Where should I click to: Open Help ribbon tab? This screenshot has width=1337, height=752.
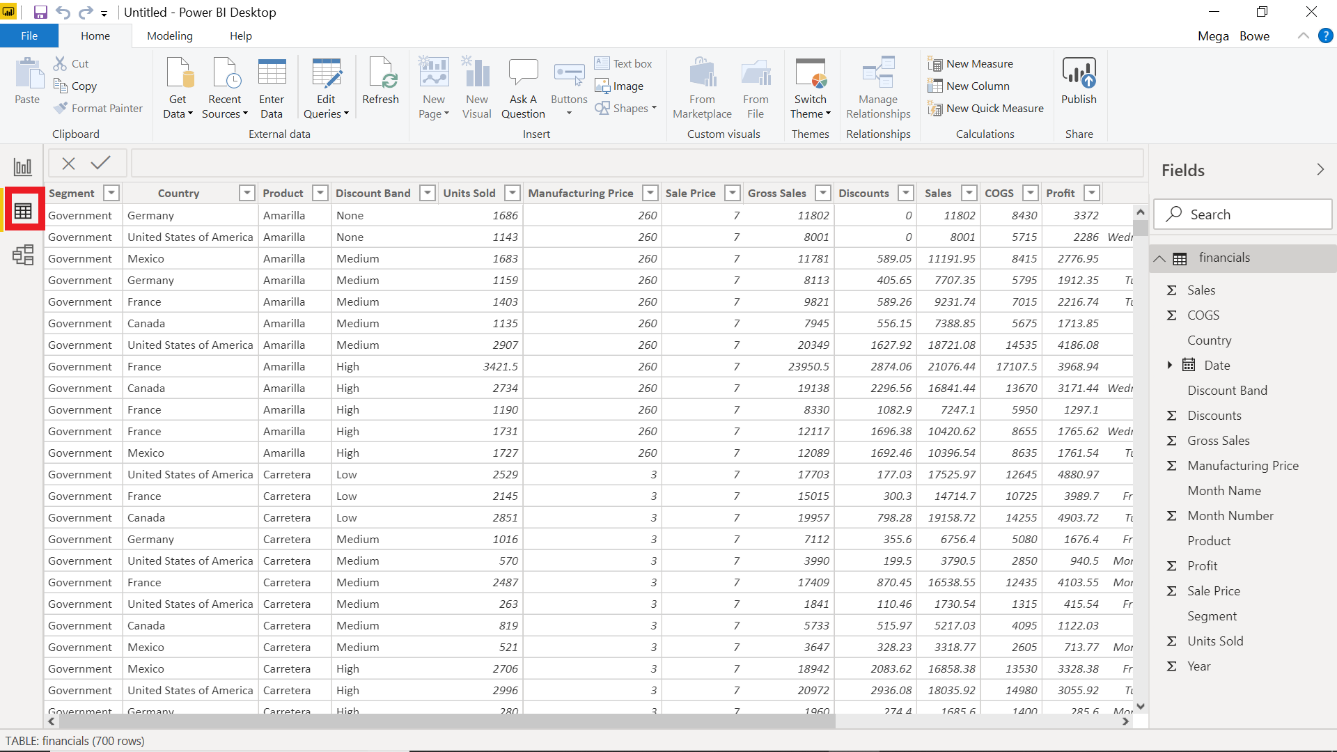coord(241,36)
